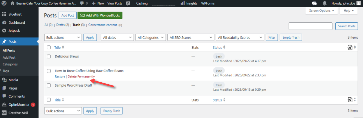Click the Pages icon in sidebar
Viewport: 363px width, 118px height.
pos(4,88)
